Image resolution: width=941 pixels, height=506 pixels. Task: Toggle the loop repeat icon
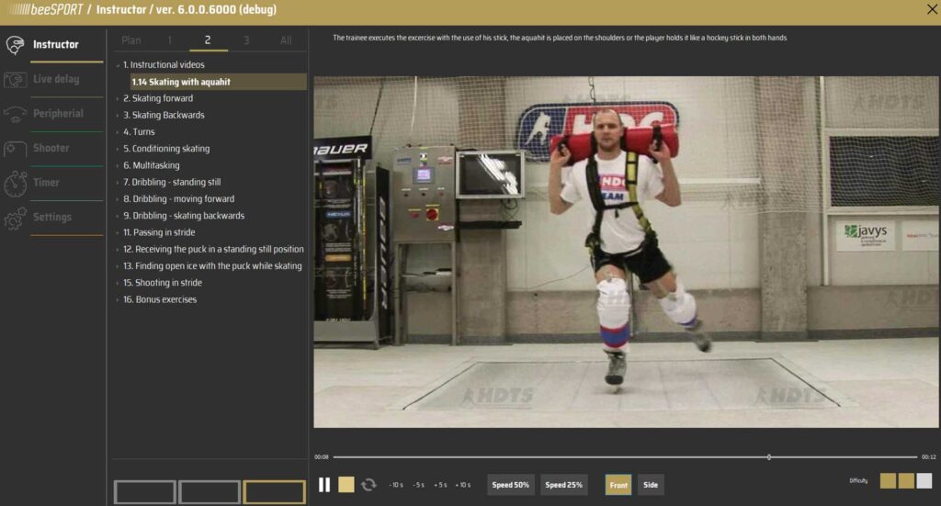[368, 485]
